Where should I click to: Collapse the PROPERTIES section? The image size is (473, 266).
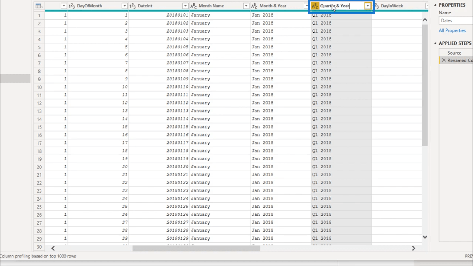(x=435, y=5)
